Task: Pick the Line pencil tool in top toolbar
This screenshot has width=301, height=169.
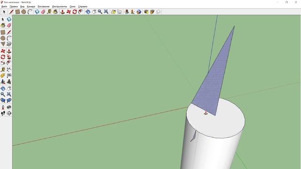Action: (11, 12)
